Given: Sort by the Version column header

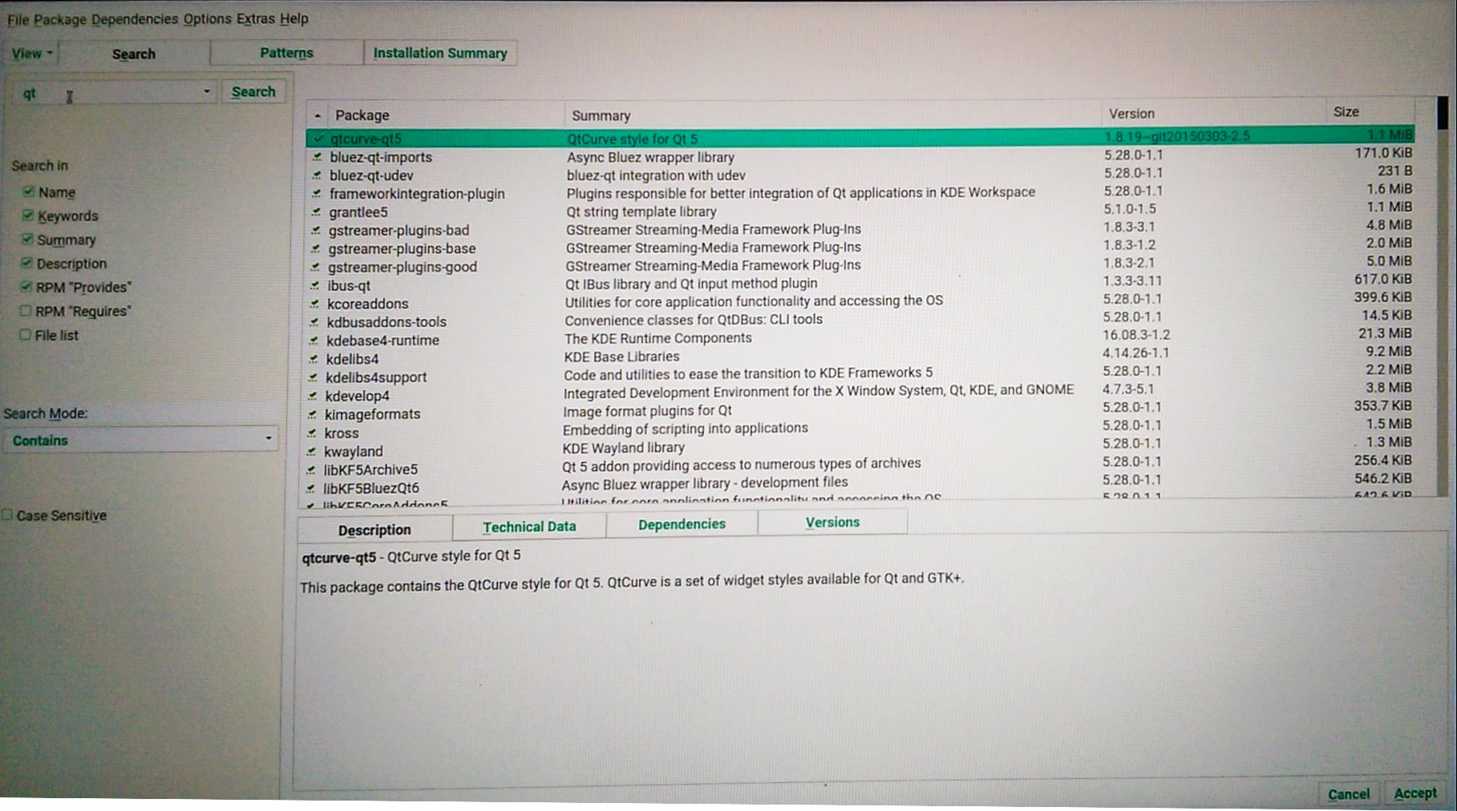Looking at the screenshot, I should pos(1213,113).
